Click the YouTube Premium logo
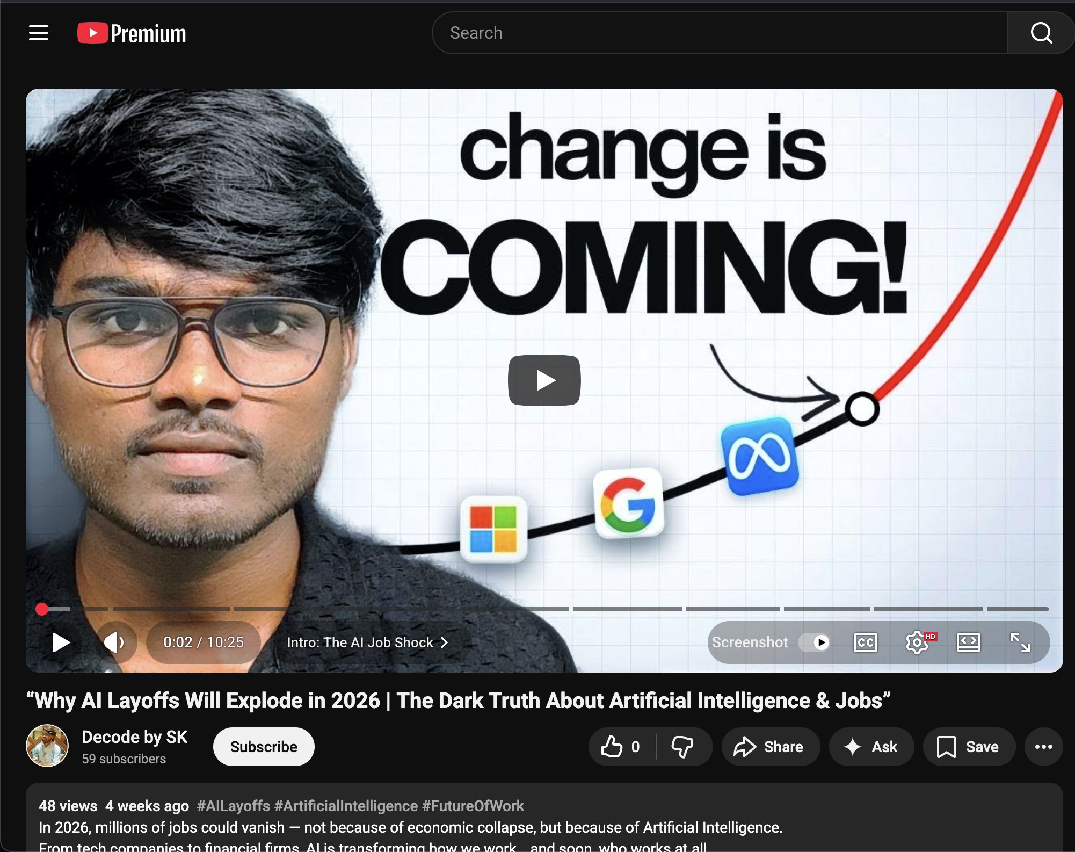Viewport: 1075px width, 852px height. point(132,33)
